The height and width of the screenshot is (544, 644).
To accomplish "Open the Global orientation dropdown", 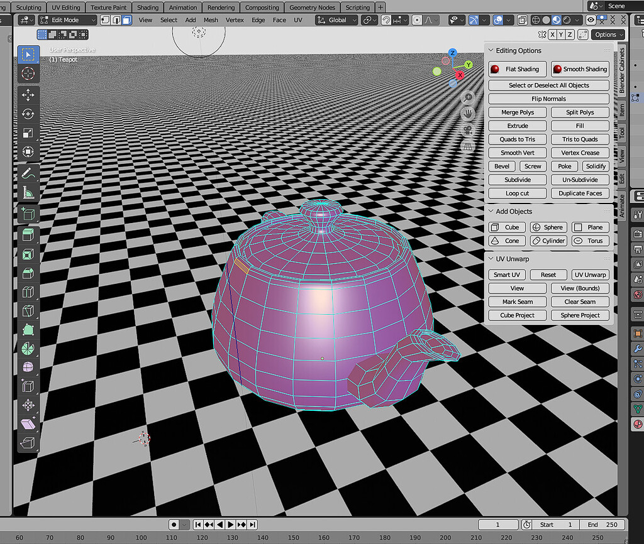I will 336,20.
